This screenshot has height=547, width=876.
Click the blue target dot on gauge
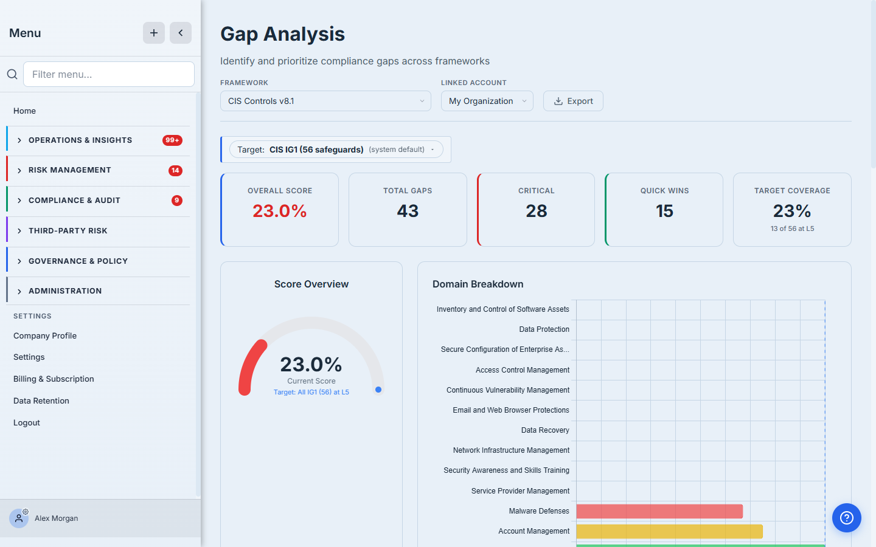(378, 390)
